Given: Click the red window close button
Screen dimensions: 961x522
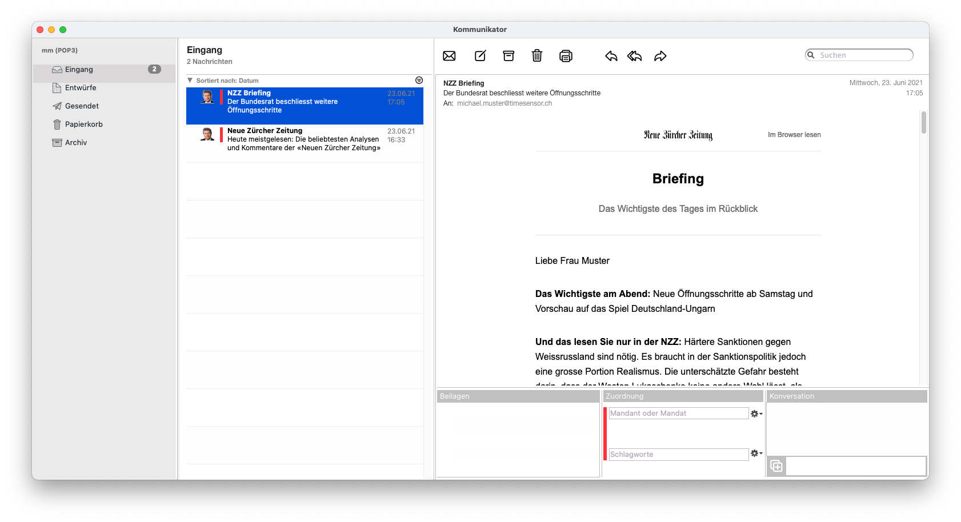Looking at the screenshot, I should (x=40, y=30).
